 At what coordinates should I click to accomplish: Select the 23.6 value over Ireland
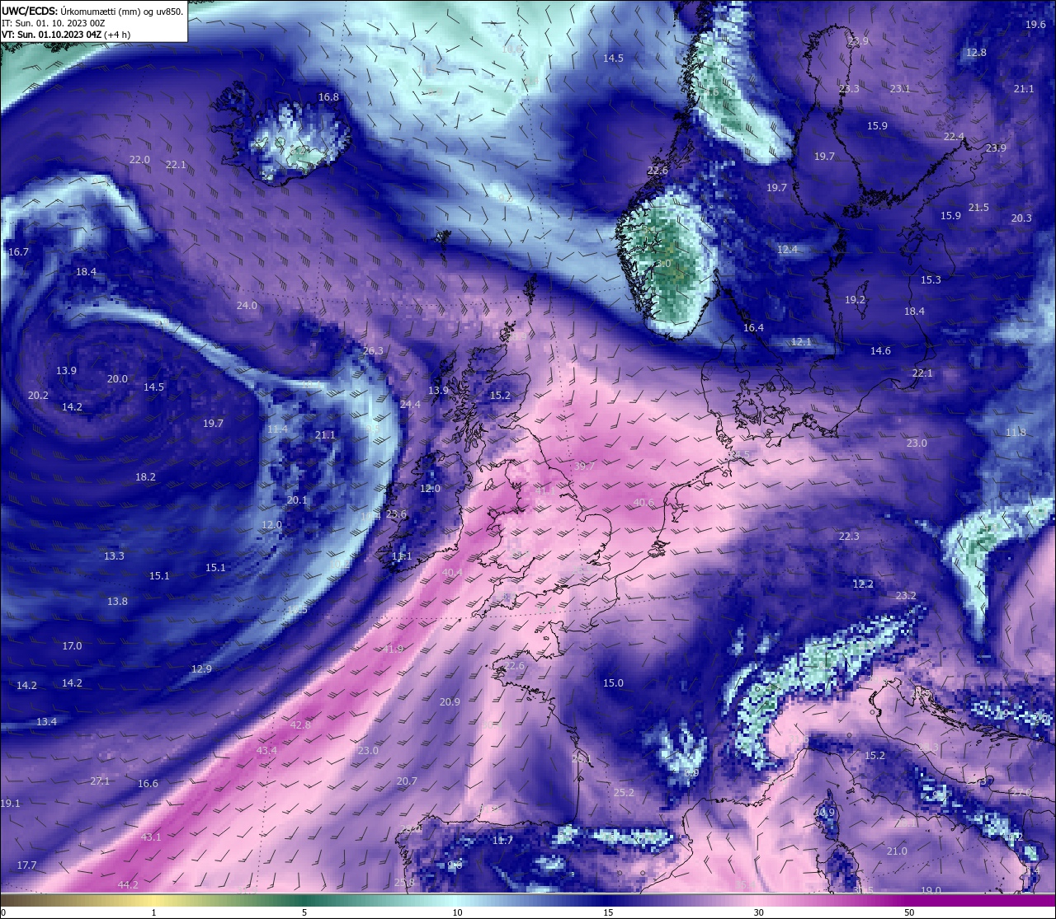click(x=396, y=514)
